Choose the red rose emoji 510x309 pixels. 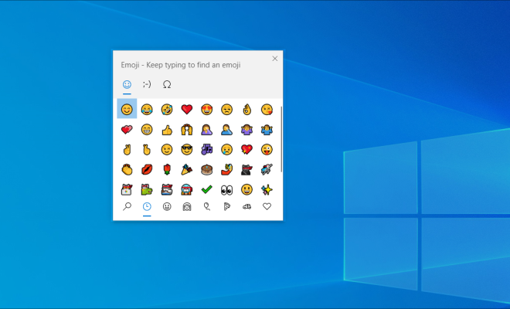[167, 169]
